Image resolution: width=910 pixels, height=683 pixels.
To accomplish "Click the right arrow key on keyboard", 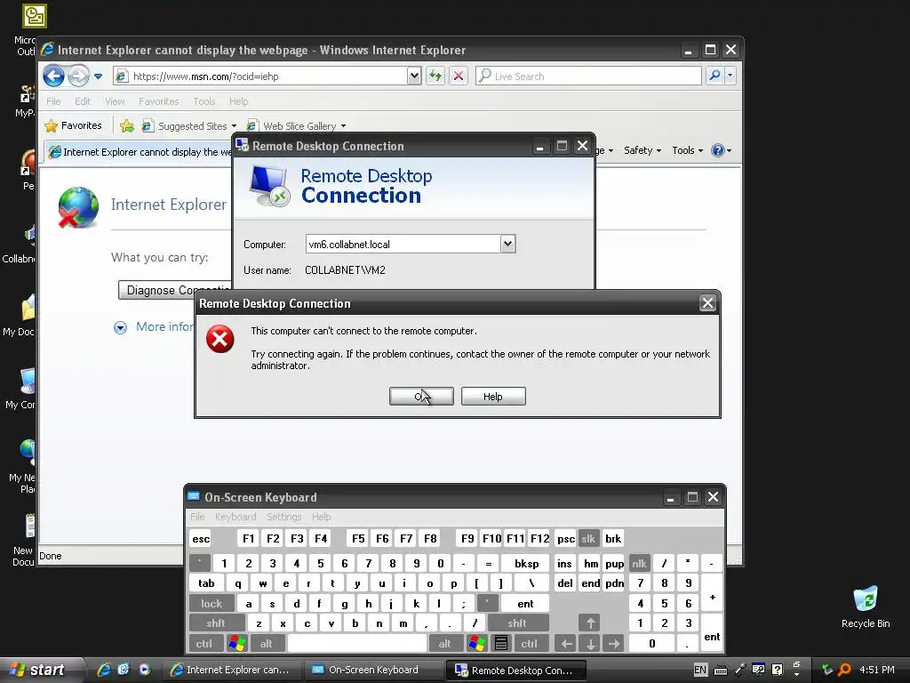I will tap(614, 644).
